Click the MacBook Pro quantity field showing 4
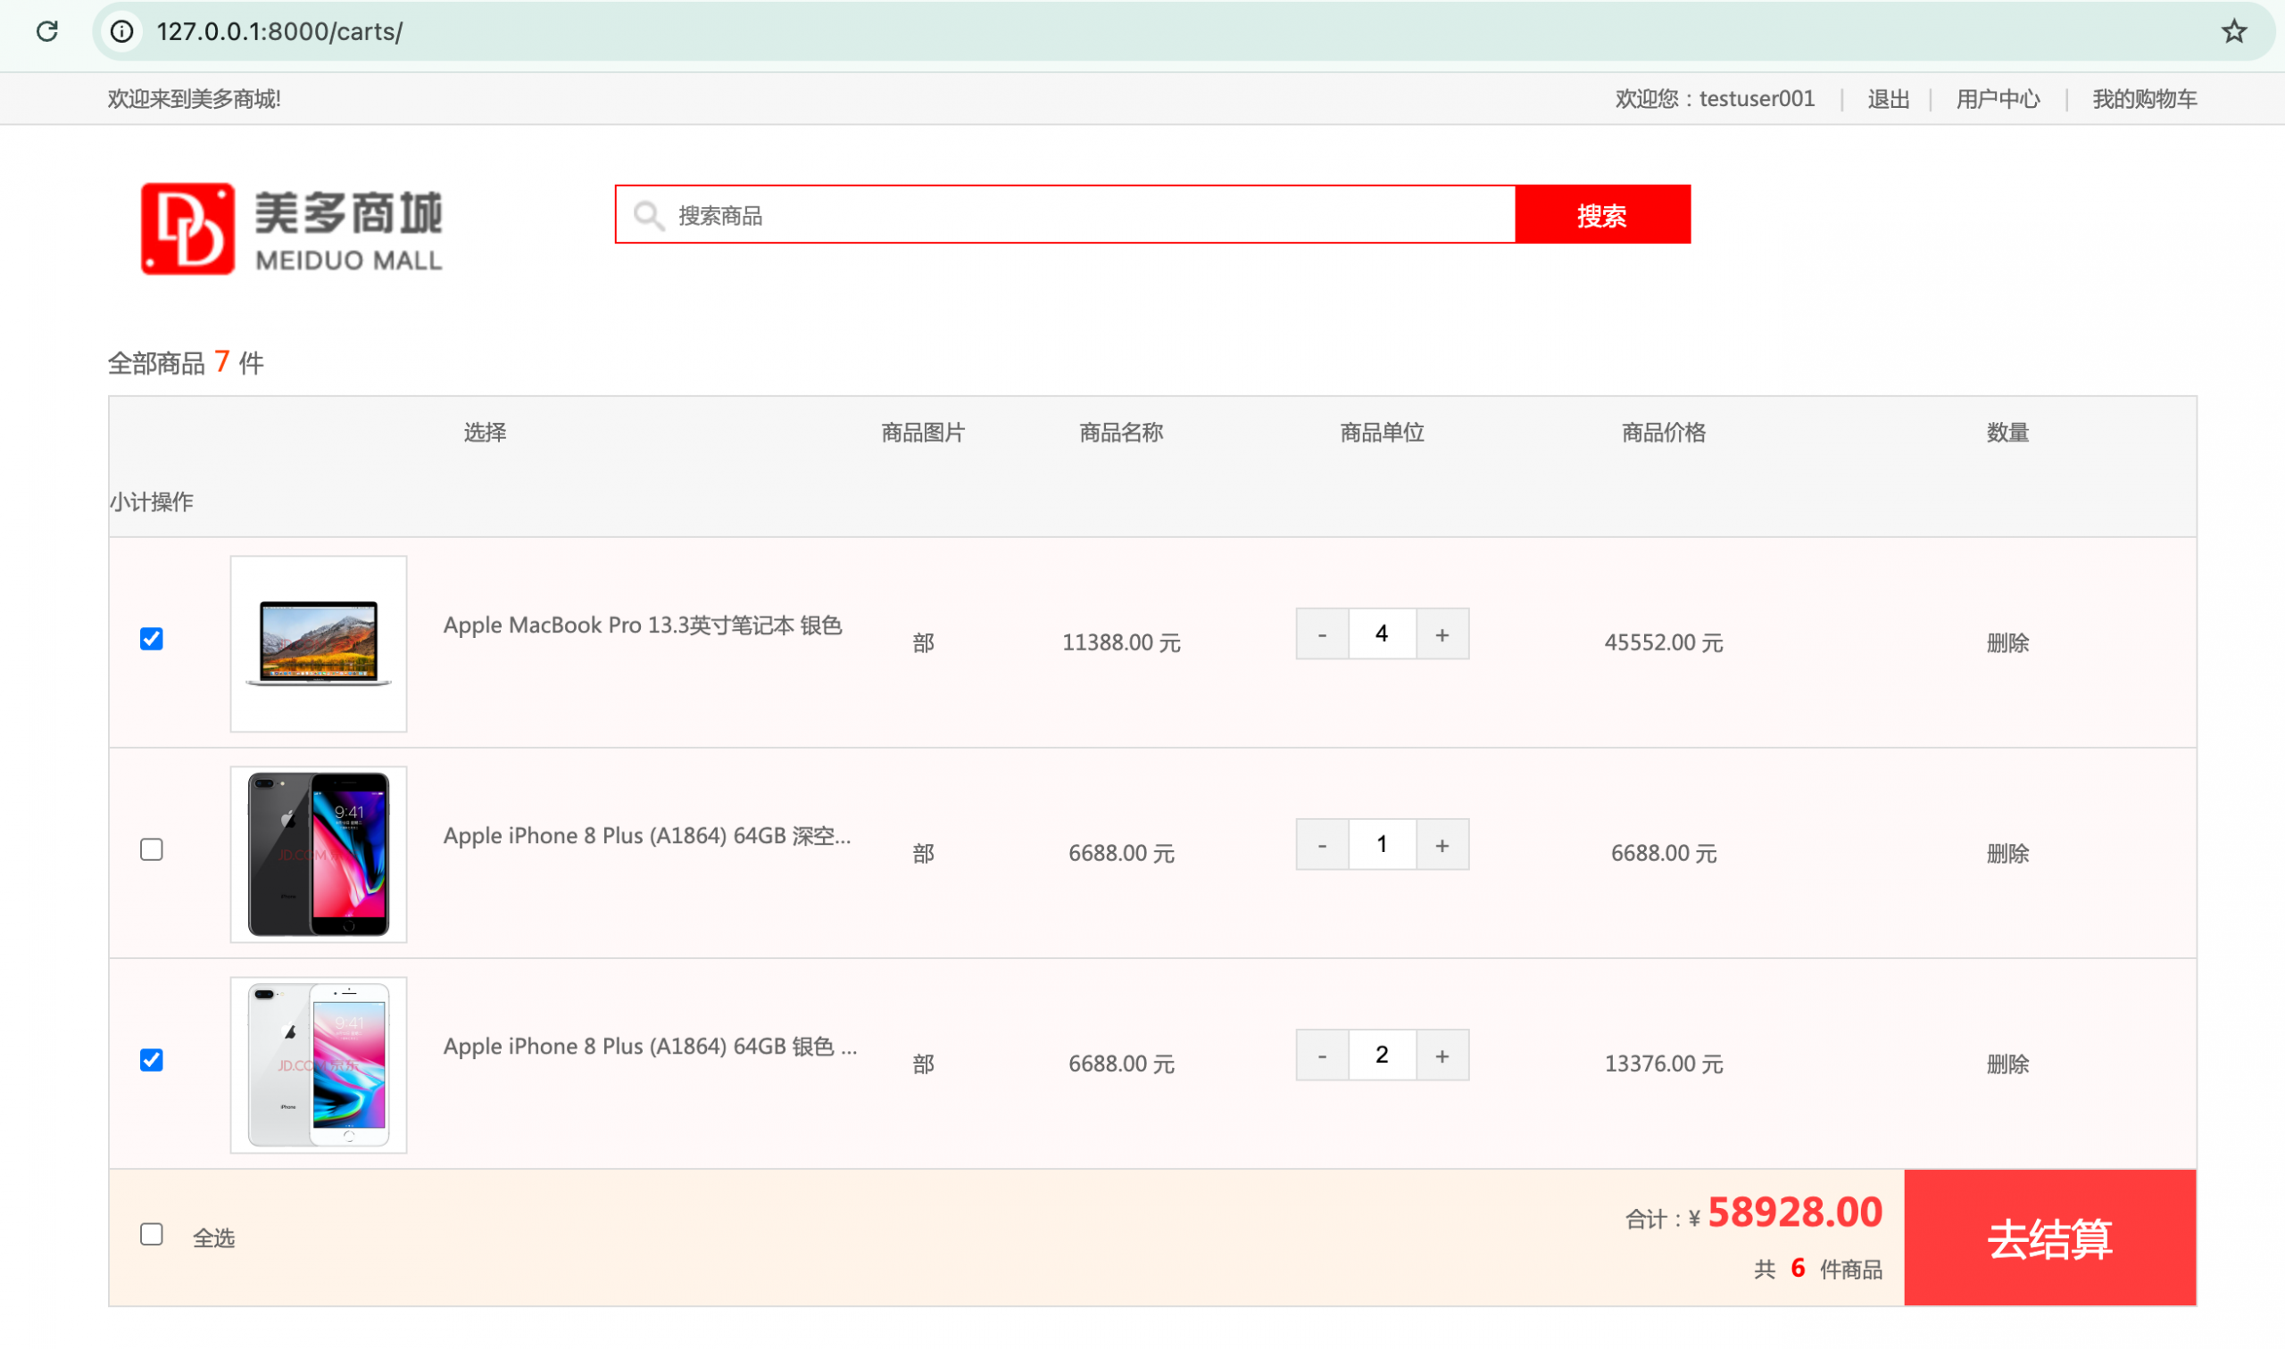 [x=1382, y=633]
